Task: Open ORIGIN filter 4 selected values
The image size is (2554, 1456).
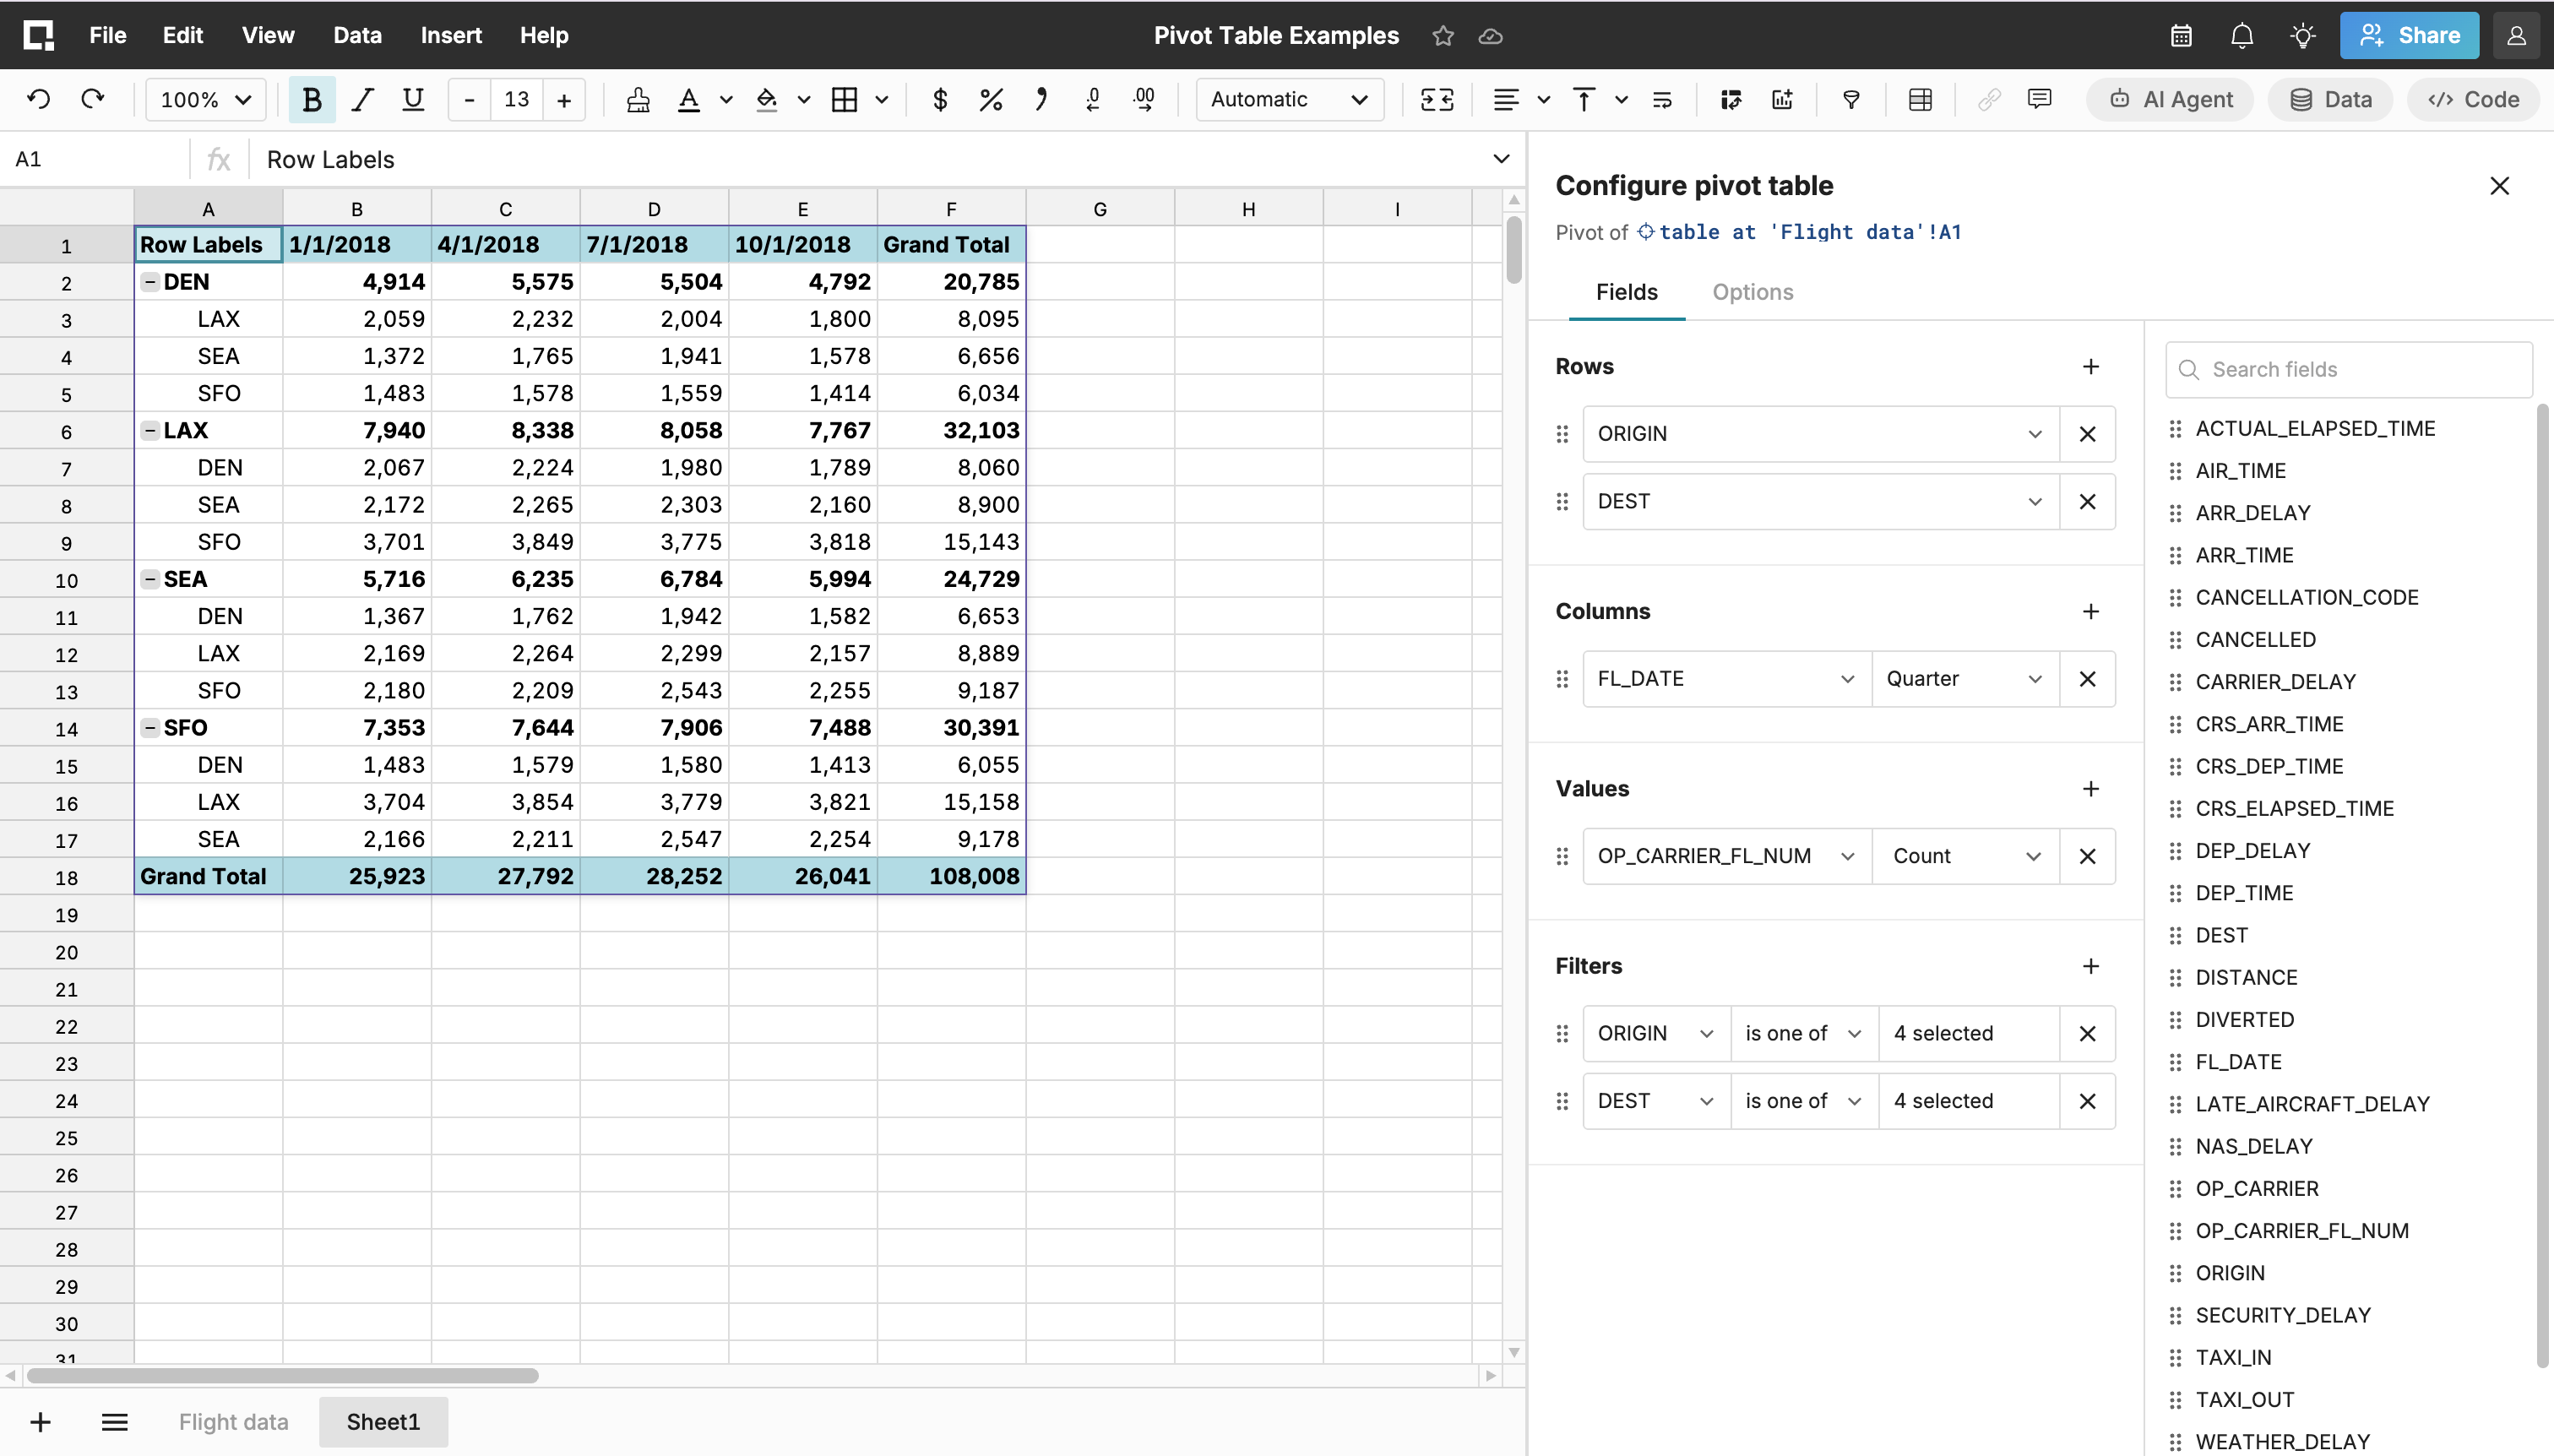Action: 1968,1033
